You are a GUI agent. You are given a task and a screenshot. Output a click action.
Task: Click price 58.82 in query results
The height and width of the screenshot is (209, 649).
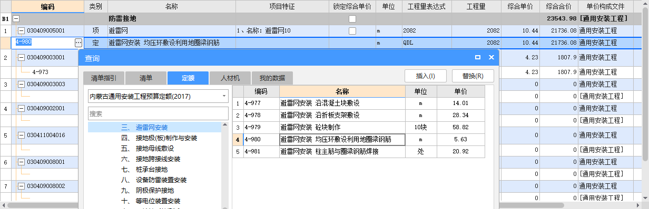tap(460, 128)
